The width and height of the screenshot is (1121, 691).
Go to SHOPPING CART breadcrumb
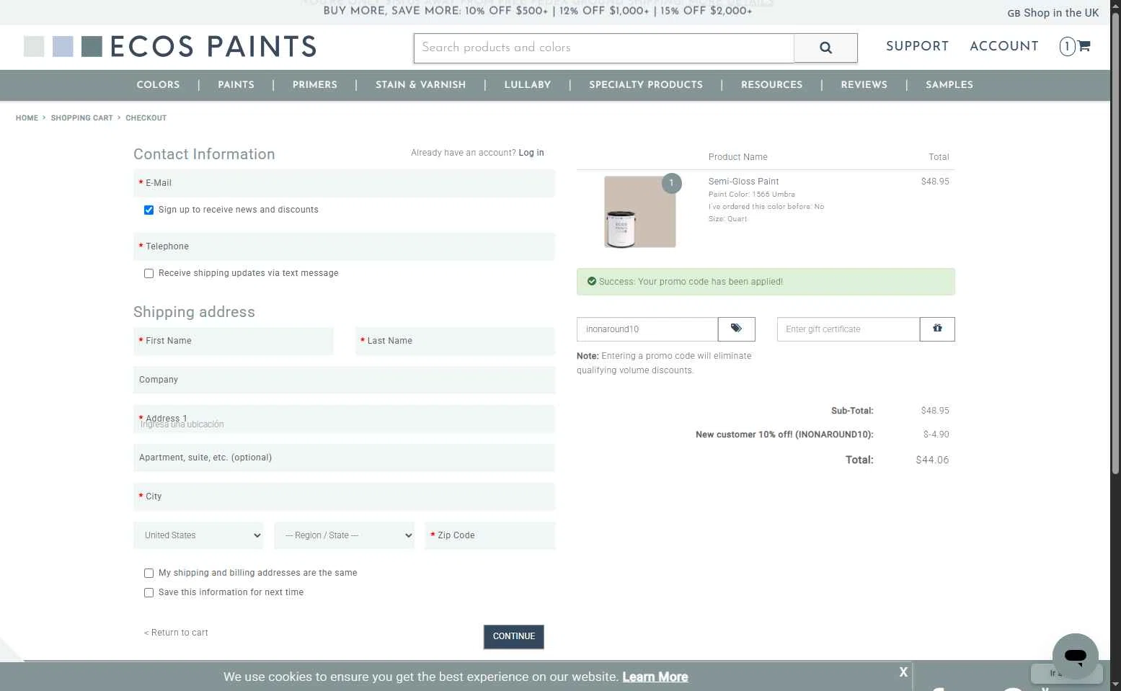point(81,118)
